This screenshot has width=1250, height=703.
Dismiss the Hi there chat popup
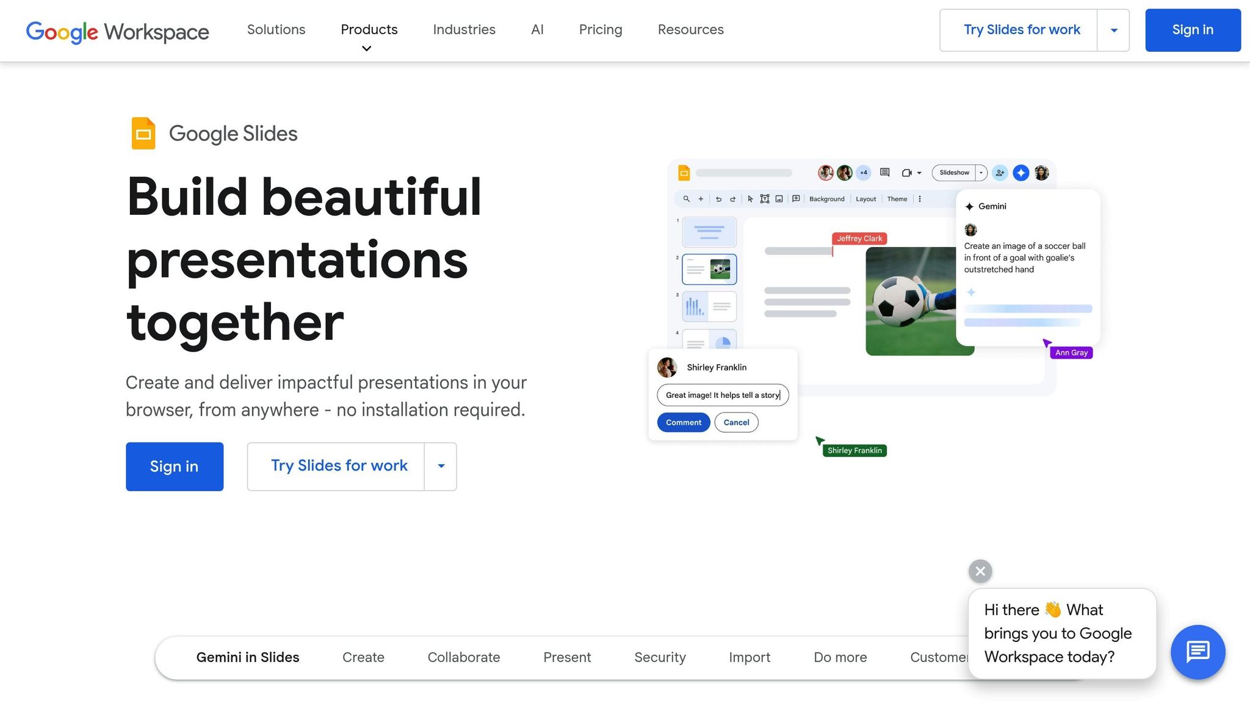click(x=980, y=571)
